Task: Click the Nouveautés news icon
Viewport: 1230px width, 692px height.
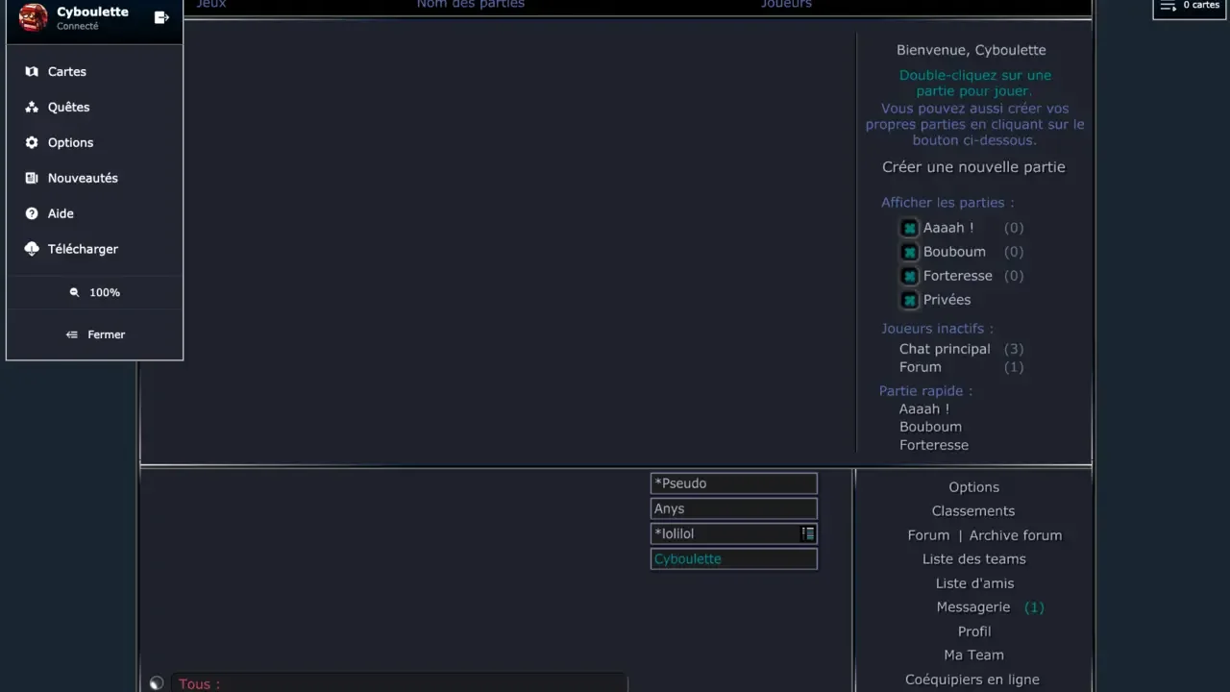Action: [x=32, y=179]
